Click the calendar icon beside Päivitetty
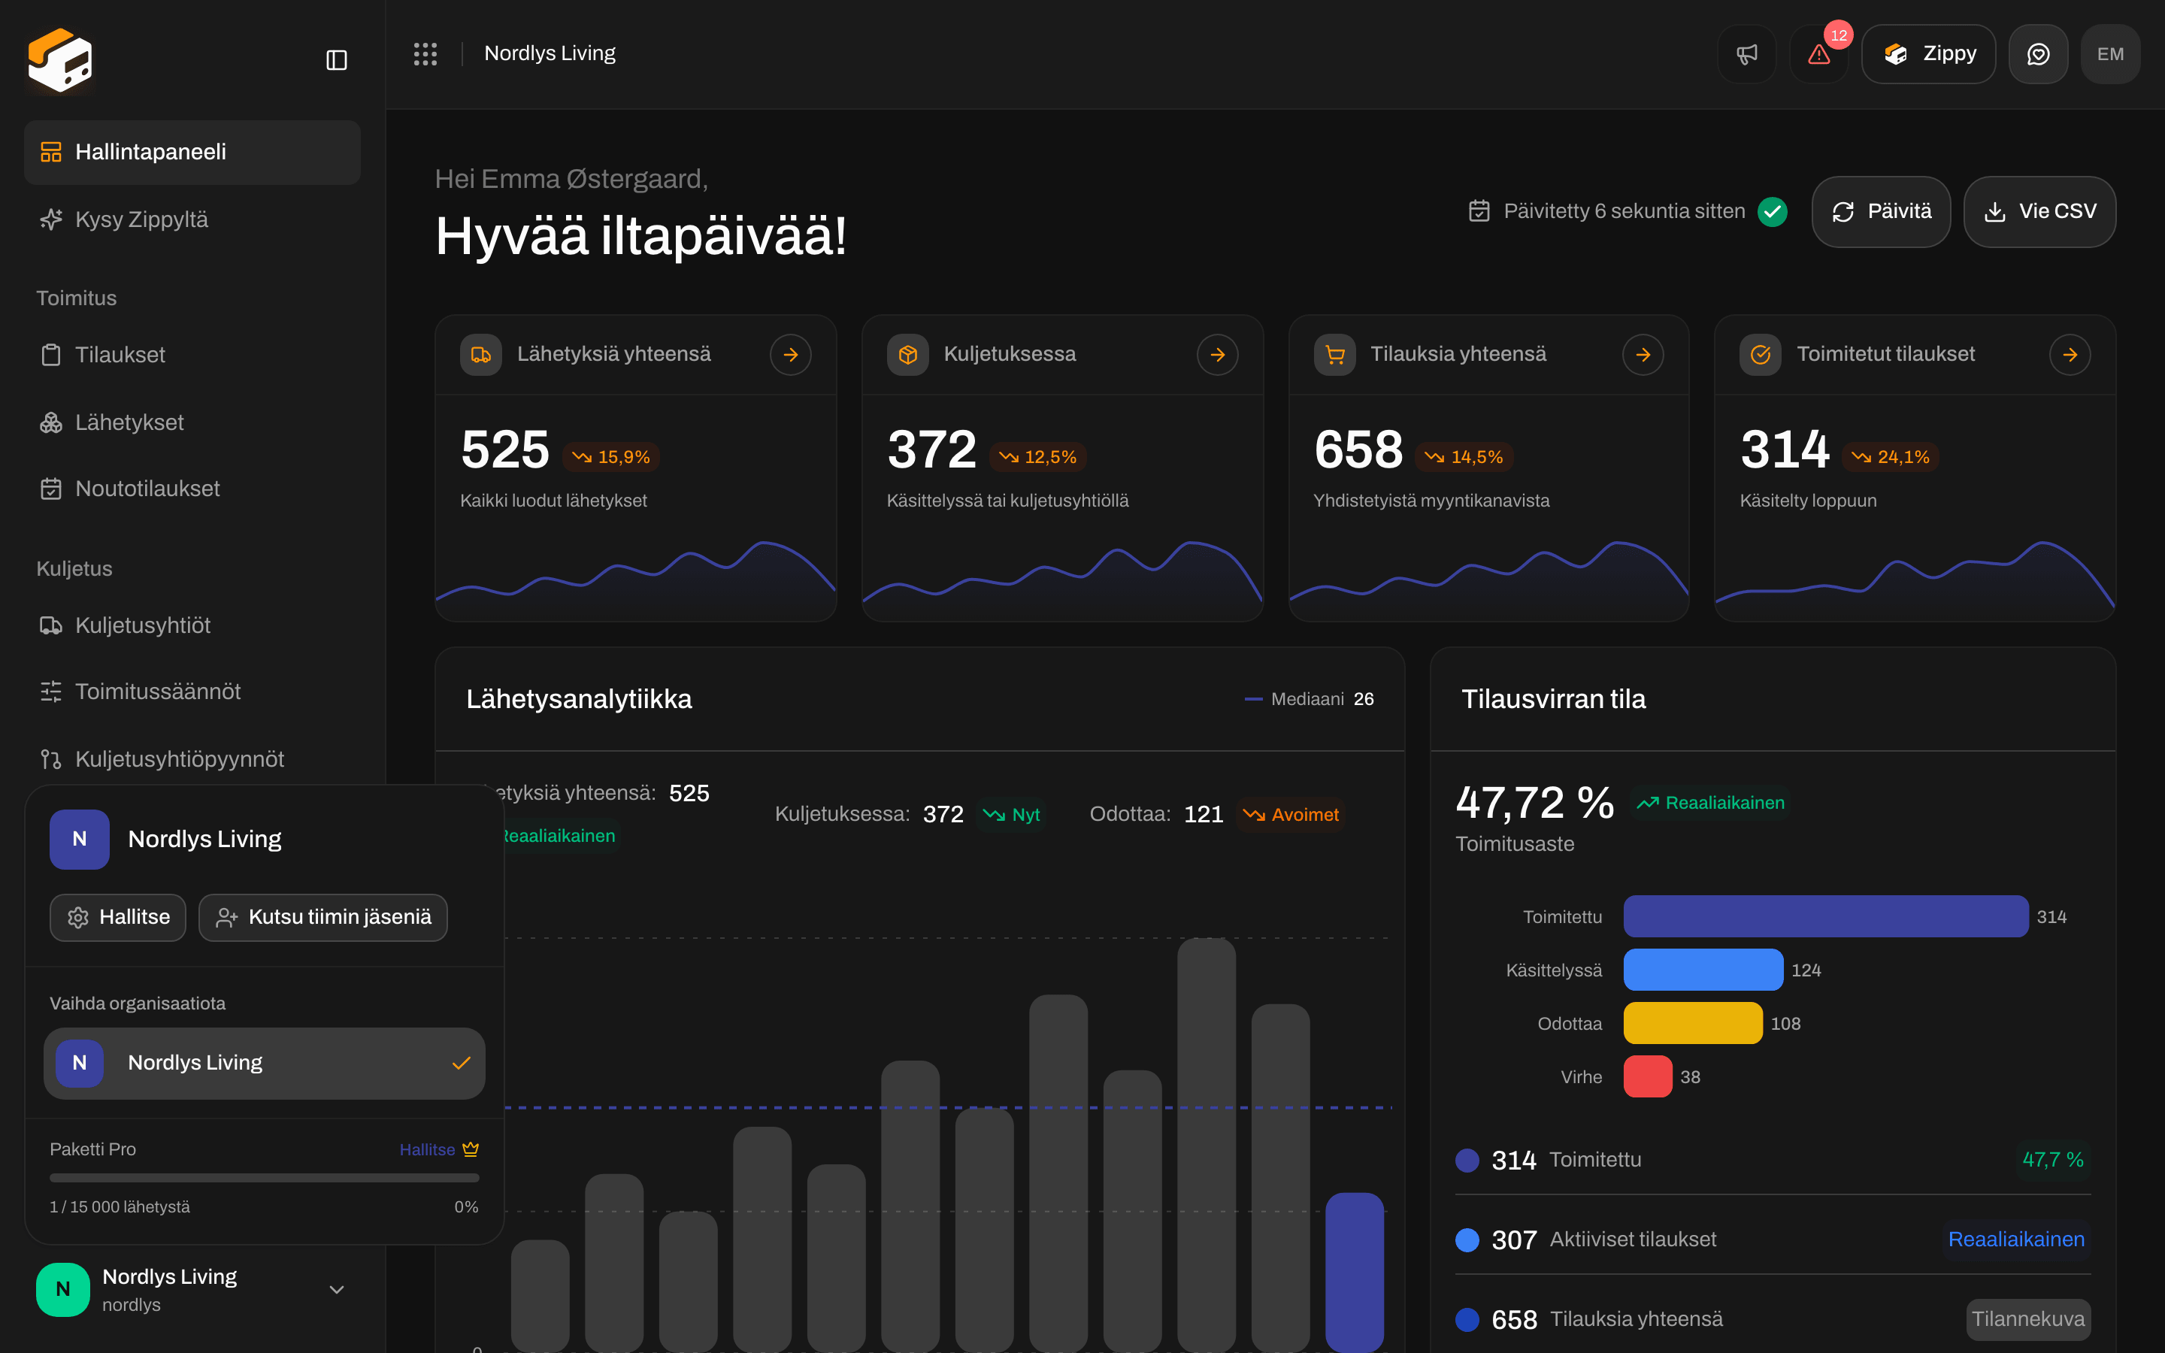Image resolution: width=2165 pixels, height=1353 pixels. (1479, 211)
